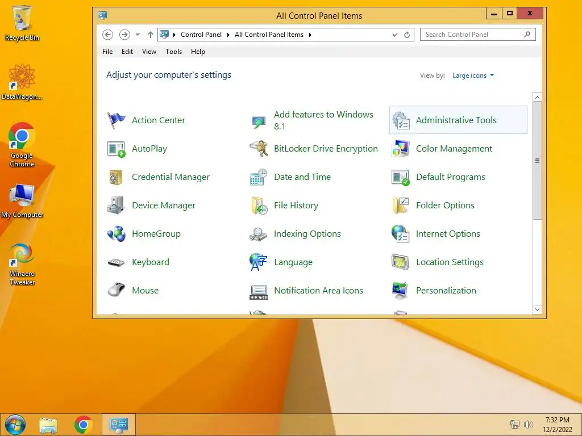Image resolution: width=582 pixels, height=436 pixels.
Task: Open the Administrative Tools gear icon
Action: pyautogui.click(x=401, y=120)
